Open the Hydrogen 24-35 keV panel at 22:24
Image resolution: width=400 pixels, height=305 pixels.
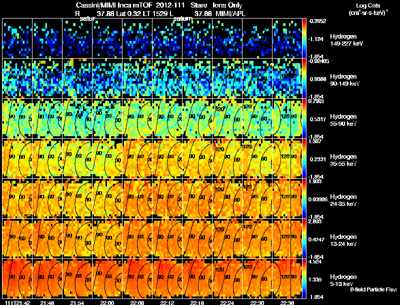[227, 199]
